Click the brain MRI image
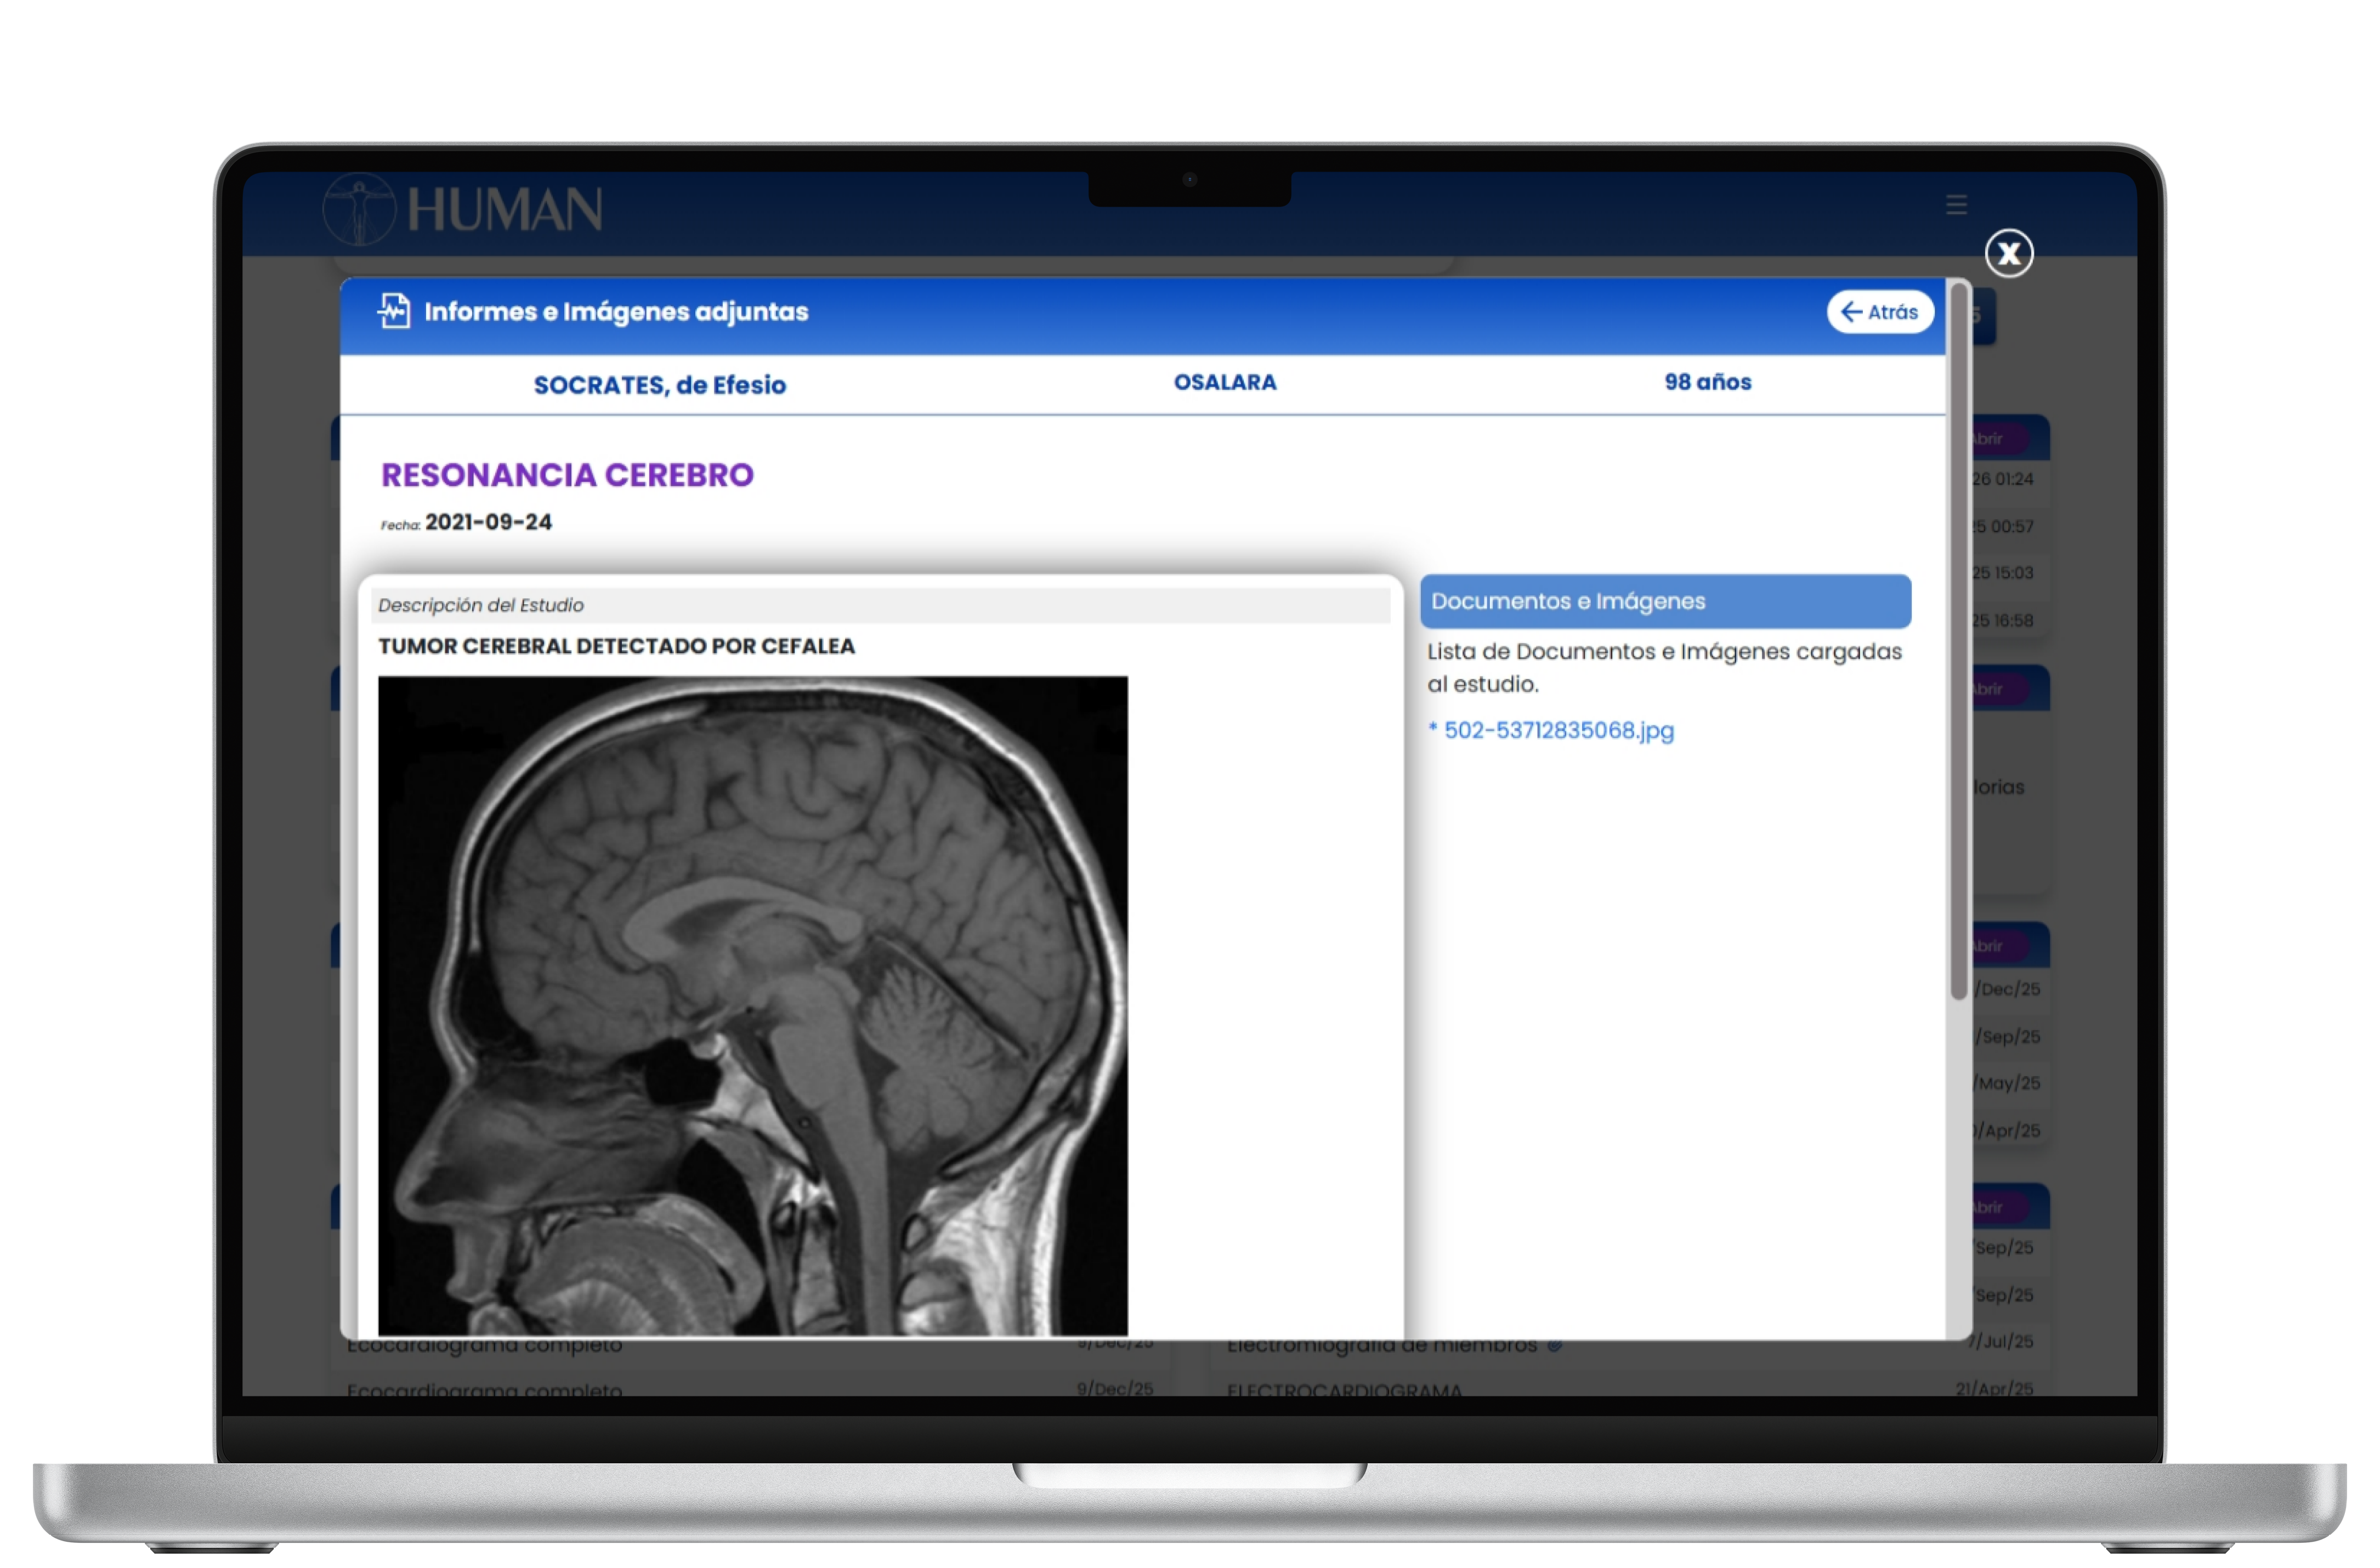This screenshot has width=2380, height=1568. [x=752, y=1005]
